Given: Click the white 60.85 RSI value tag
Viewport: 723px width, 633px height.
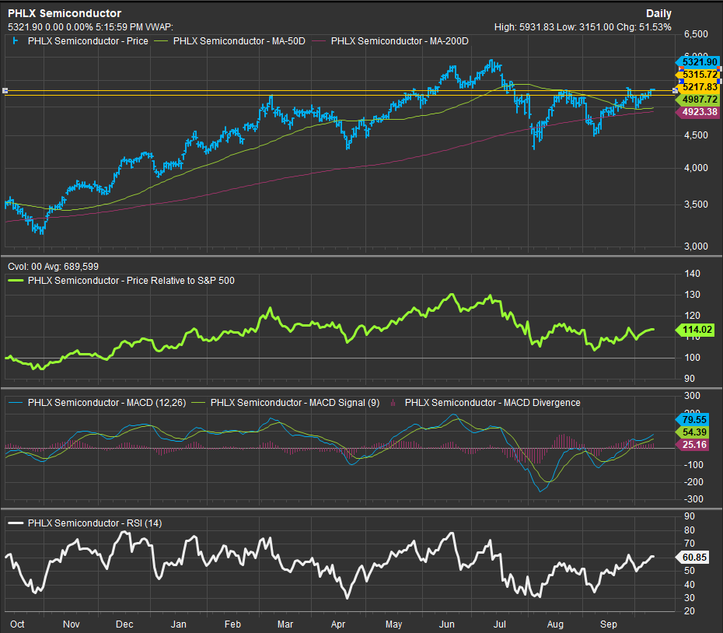Looking at the screenshot, I should pyautogui.click(x=693, y=558).
